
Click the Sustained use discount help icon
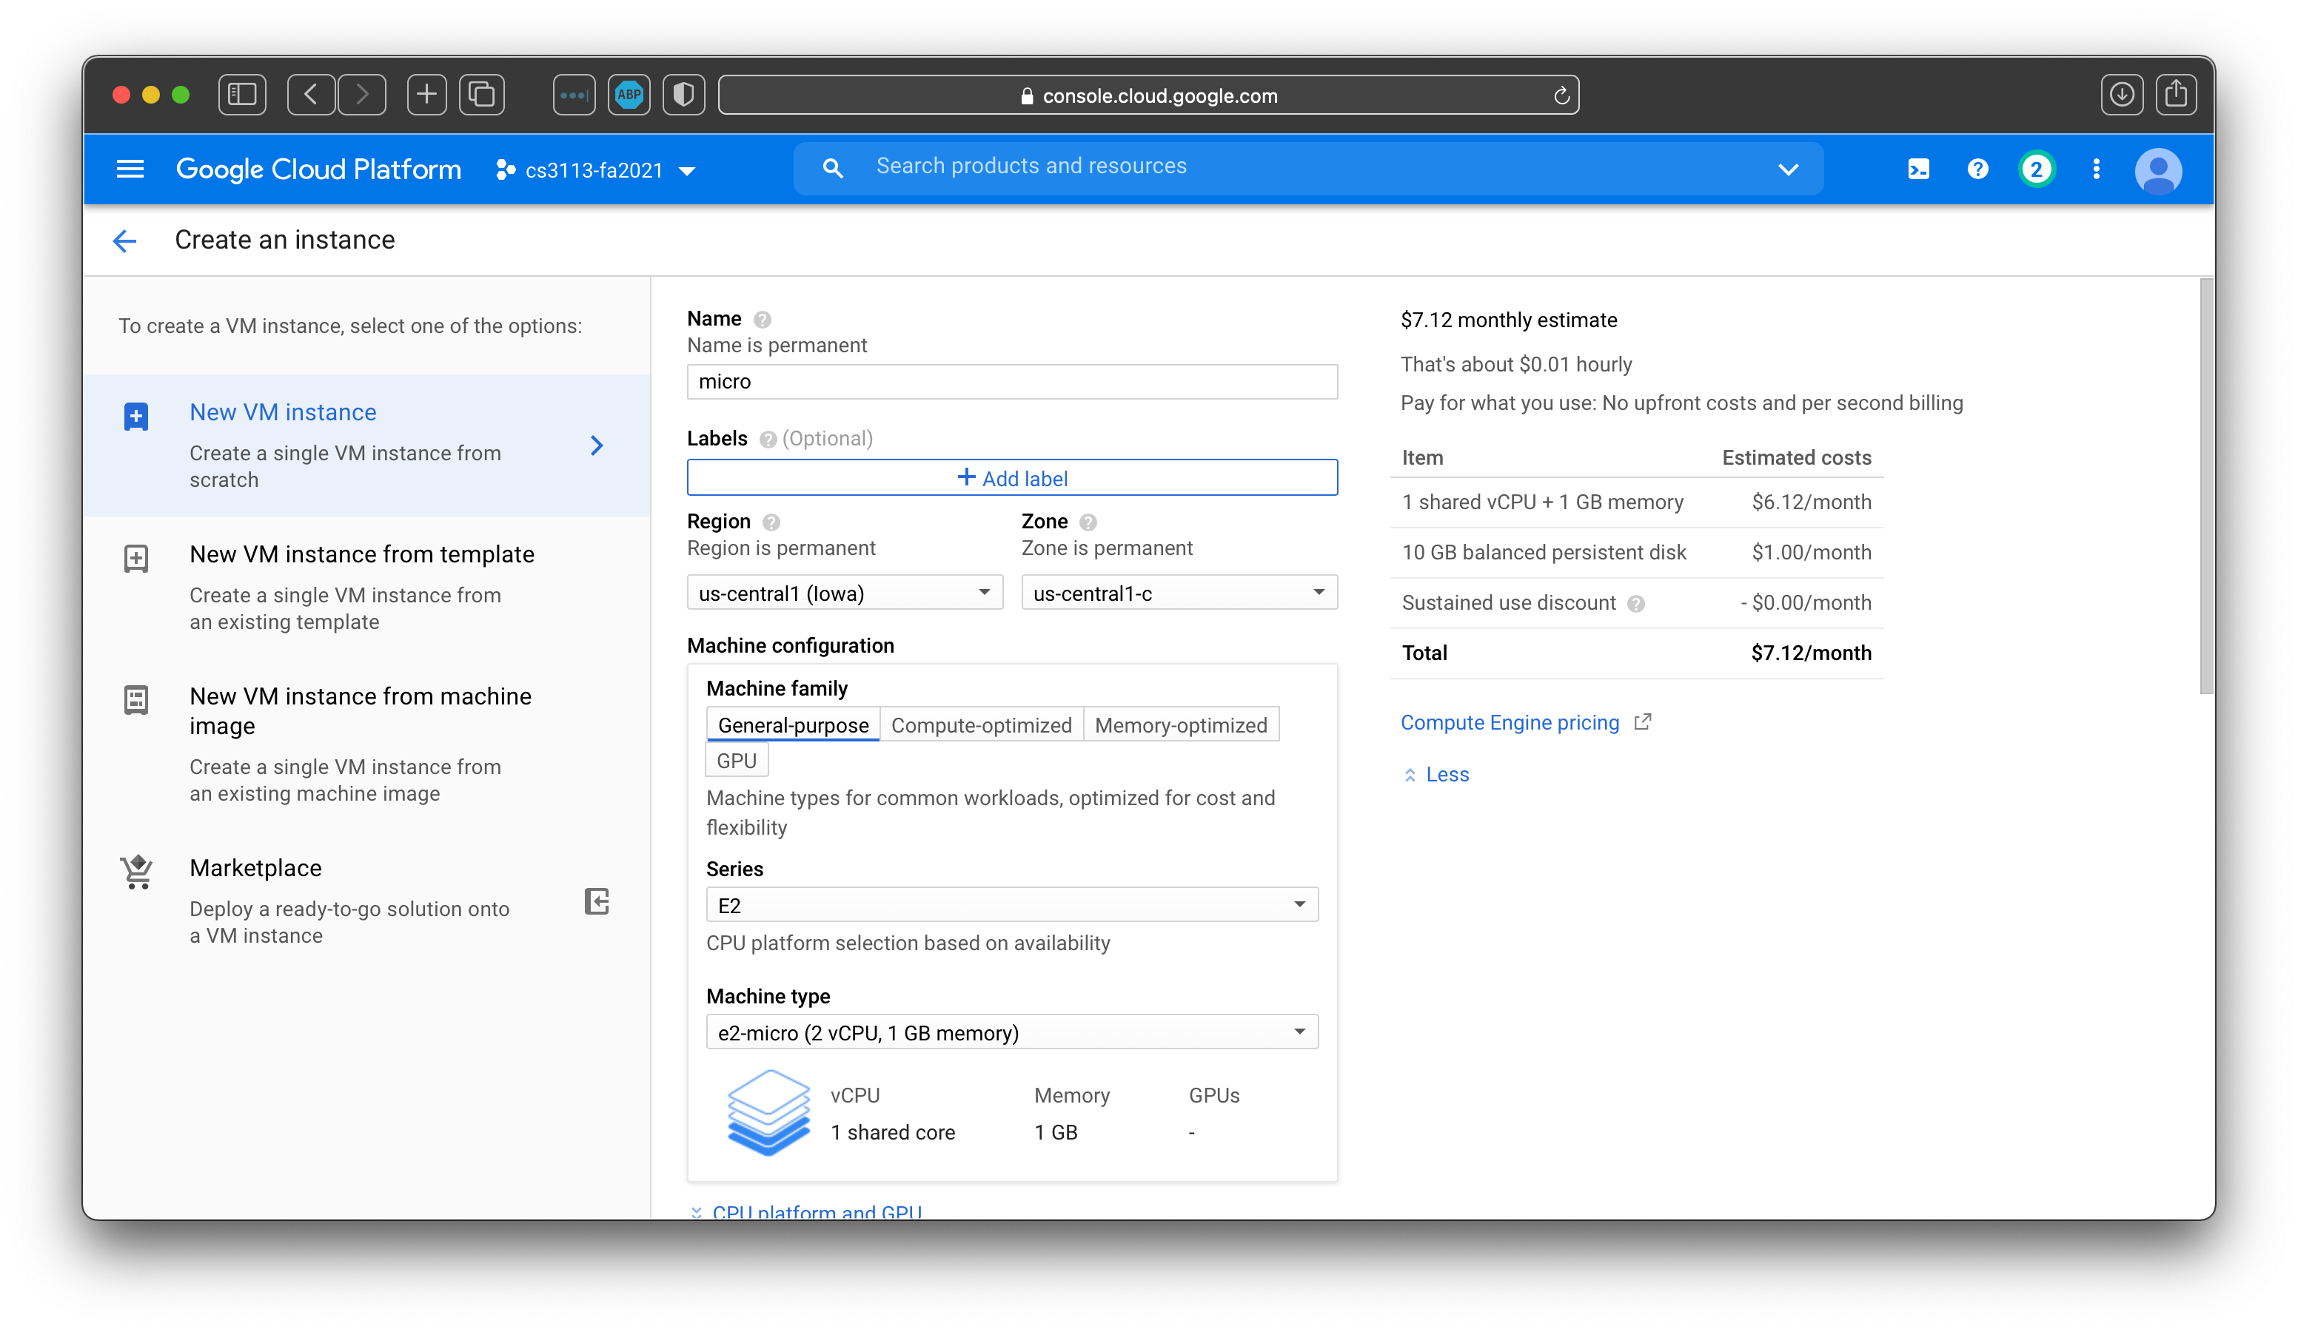(x=1636, y=605)
